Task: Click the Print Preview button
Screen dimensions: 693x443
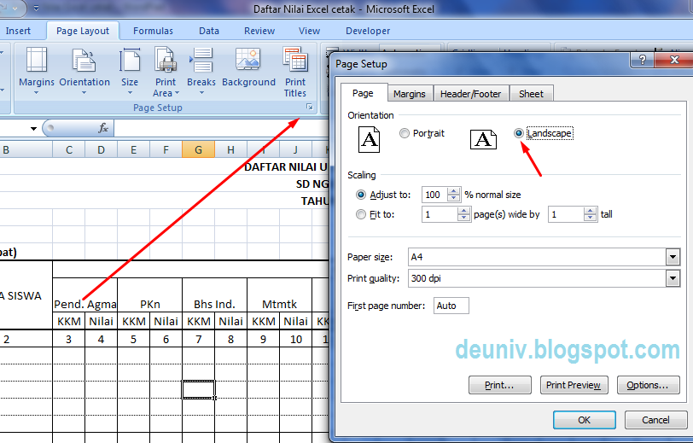Action: tap(574, 385)
